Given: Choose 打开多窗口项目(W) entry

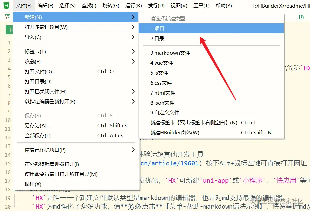Looking at the screenshot, I should coord(76,27).
